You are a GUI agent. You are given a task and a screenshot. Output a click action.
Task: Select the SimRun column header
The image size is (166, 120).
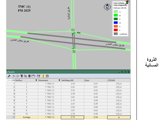26,80
